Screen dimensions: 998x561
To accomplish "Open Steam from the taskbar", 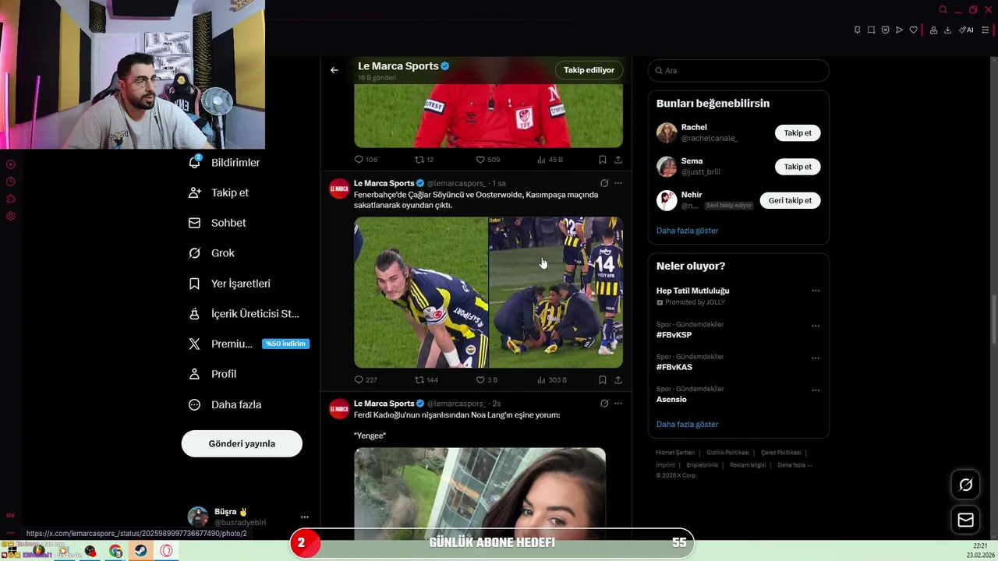I will coord(140,551).
